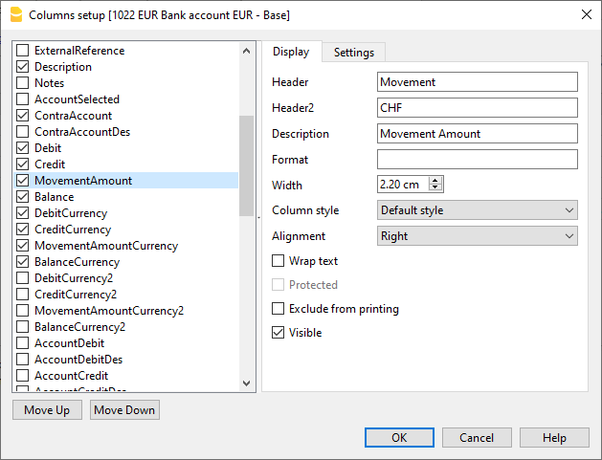This screenshot has width=602, height=460.
Task: Tick the AccountSelected column checkbox
Action: coord(23,99)
